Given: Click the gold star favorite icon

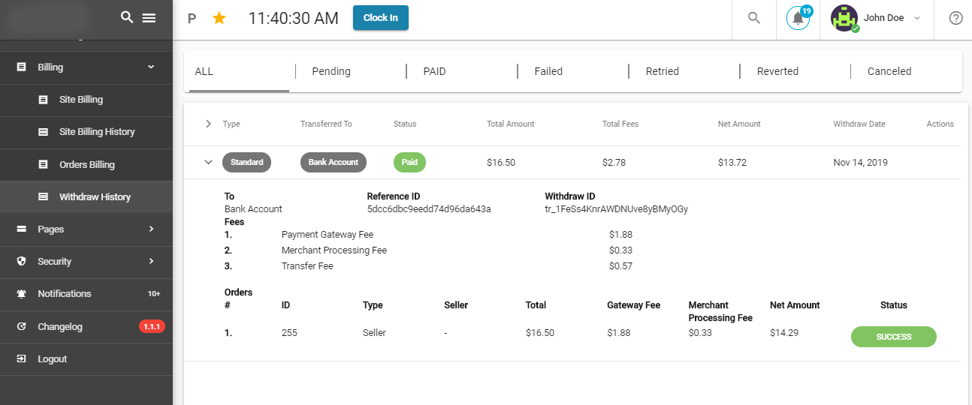Looking at the screenshot, I should [219, 18].
